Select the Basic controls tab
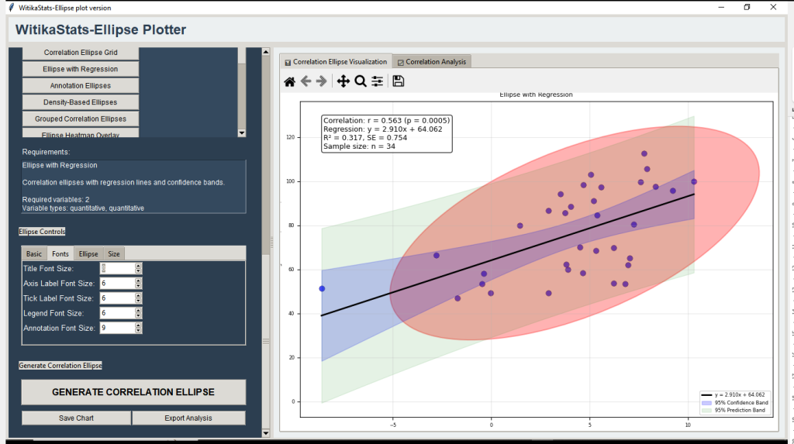This screenshot has height=444, width=794. coord(34,253)
